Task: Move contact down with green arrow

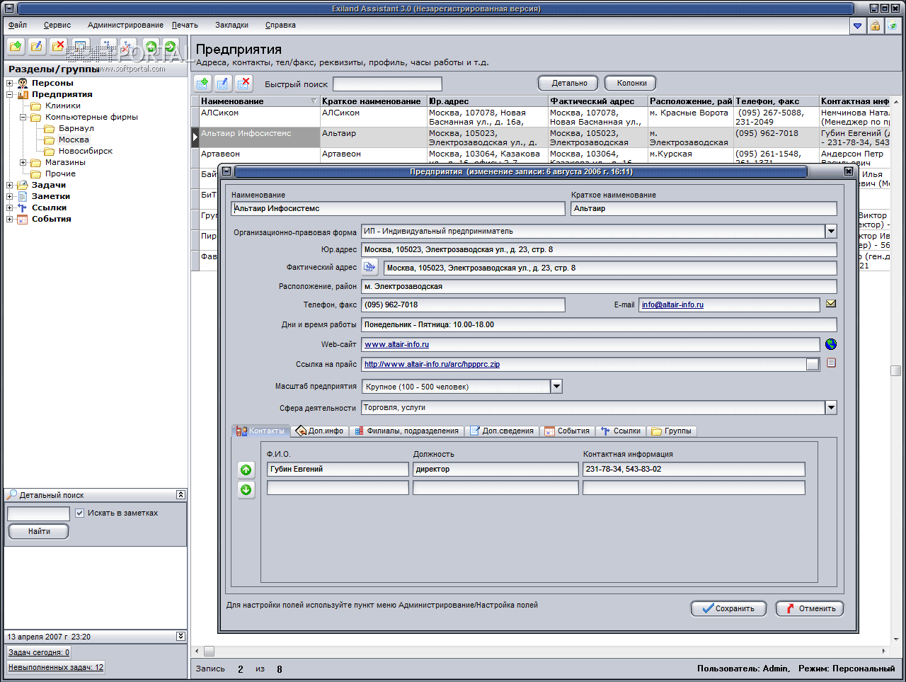Action: pos(246,489)
